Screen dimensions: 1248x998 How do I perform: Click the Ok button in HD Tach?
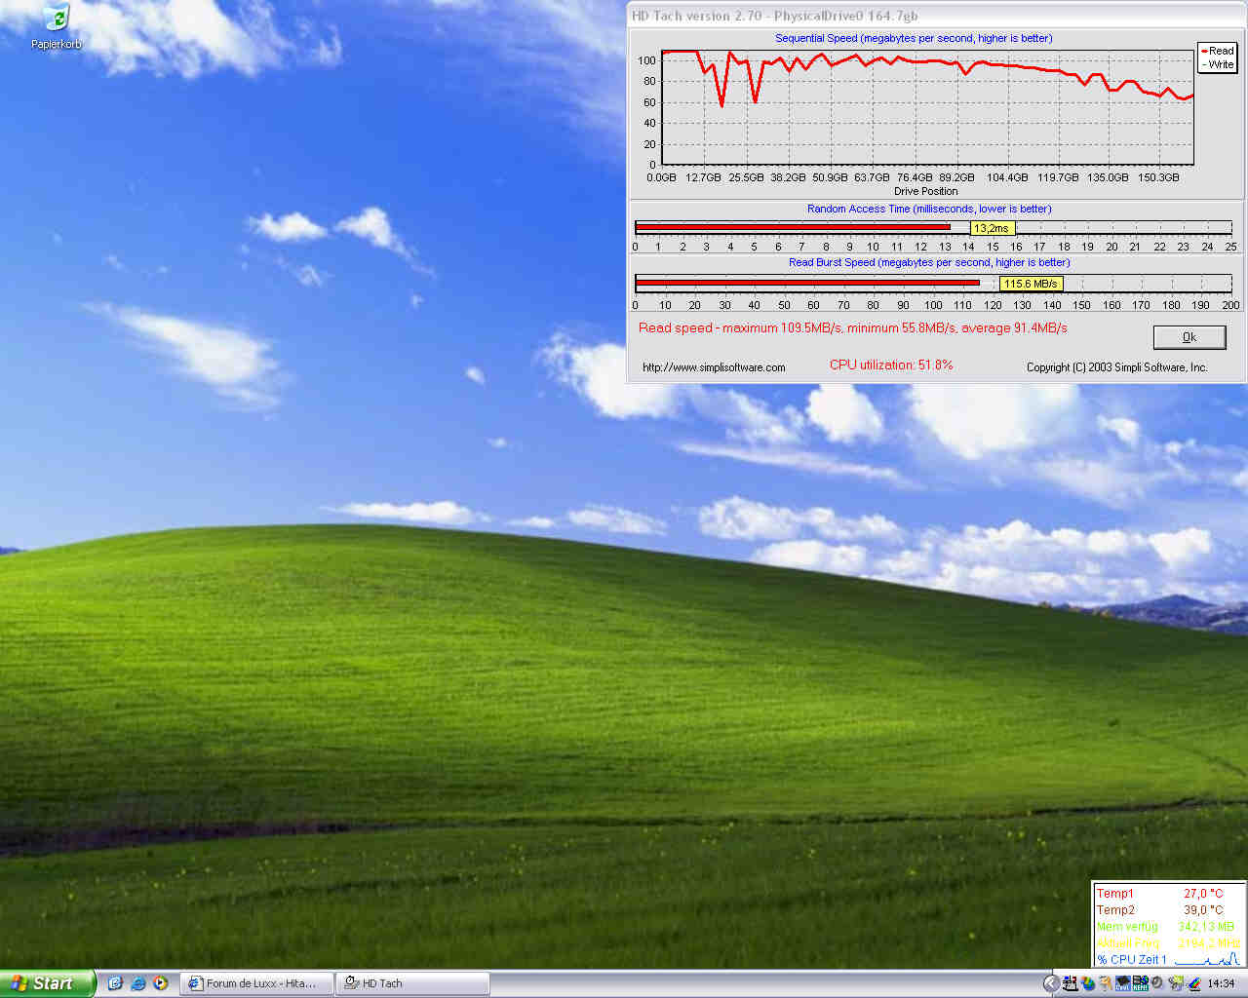tap(1189, 337)
